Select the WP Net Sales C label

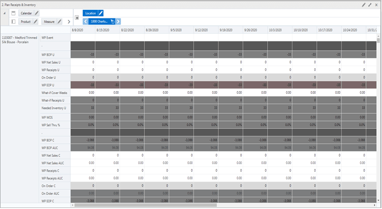click(x=51, y=155)
